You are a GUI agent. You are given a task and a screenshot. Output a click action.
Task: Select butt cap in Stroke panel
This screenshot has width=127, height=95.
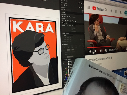click(x=67, y=38)
